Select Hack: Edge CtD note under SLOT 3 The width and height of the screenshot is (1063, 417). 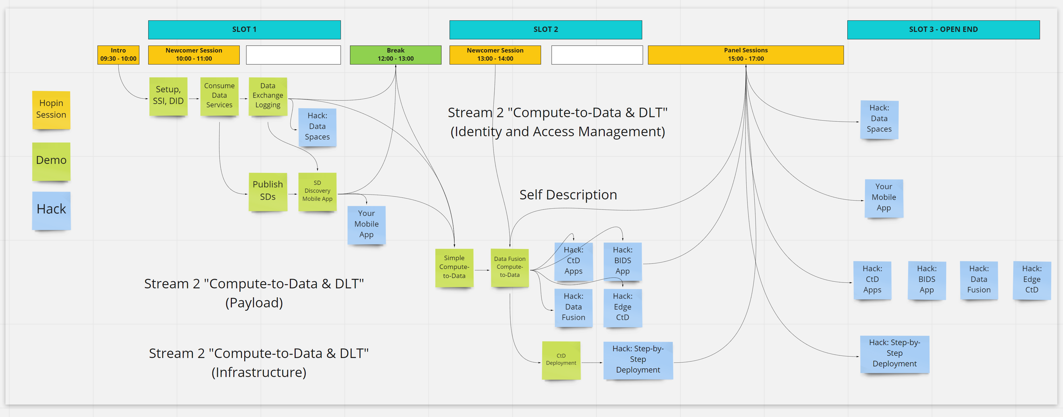(1032, 280)
